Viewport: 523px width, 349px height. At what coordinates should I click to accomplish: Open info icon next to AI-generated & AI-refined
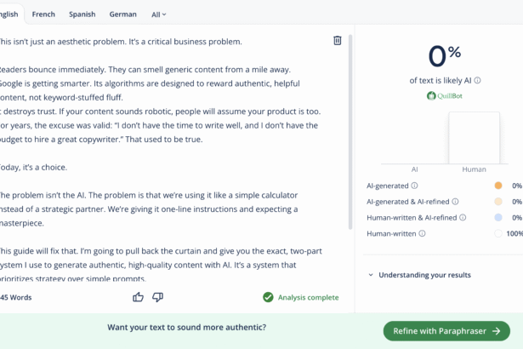(x=455, y=202)
